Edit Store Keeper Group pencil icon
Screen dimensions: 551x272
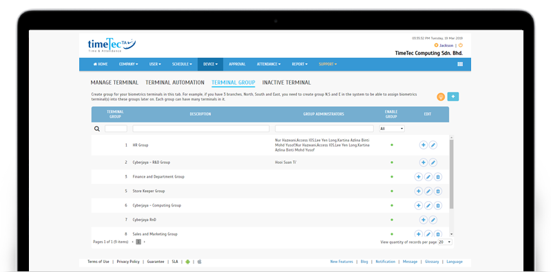[x=428, y=191]
